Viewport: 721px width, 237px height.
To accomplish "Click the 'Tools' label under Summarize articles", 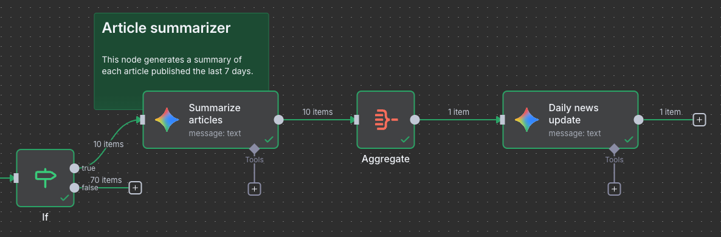I will pos(254,160).
